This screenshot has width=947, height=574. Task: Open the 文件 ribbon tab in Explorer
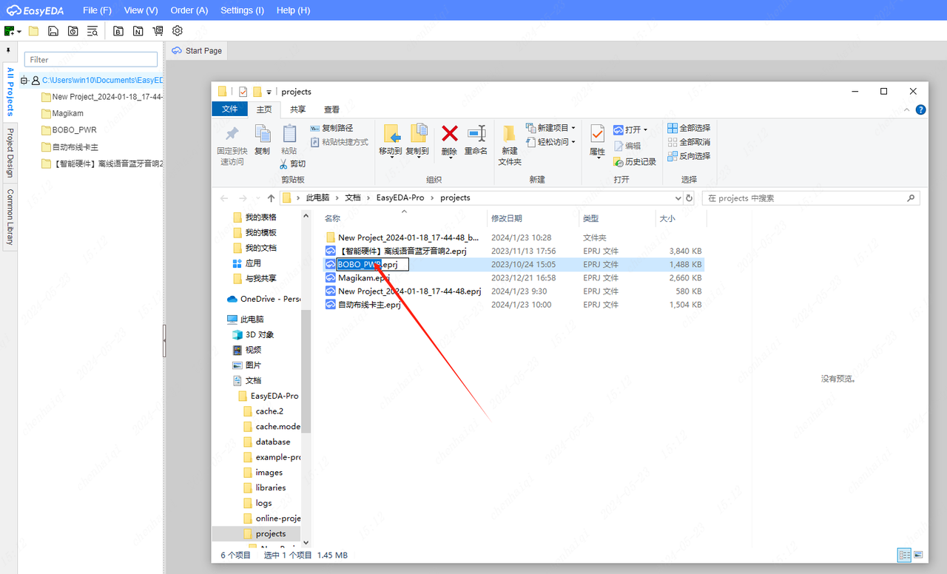pyautogui.click(x=230, y=109)
